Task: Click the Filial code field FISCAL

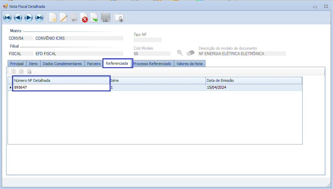Action: [x=21, y=54]
